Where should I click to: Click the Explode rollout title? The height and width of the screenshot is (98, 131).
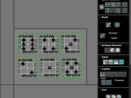pos(106,69)
